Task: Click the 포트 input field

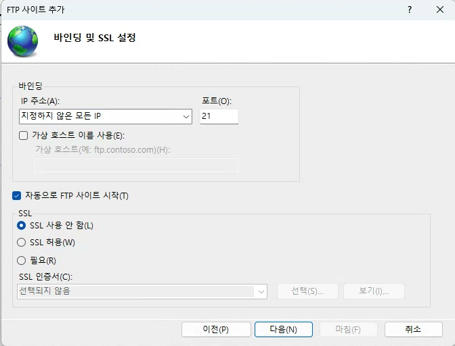Action: pyautogui.click(x=219, y=116)
